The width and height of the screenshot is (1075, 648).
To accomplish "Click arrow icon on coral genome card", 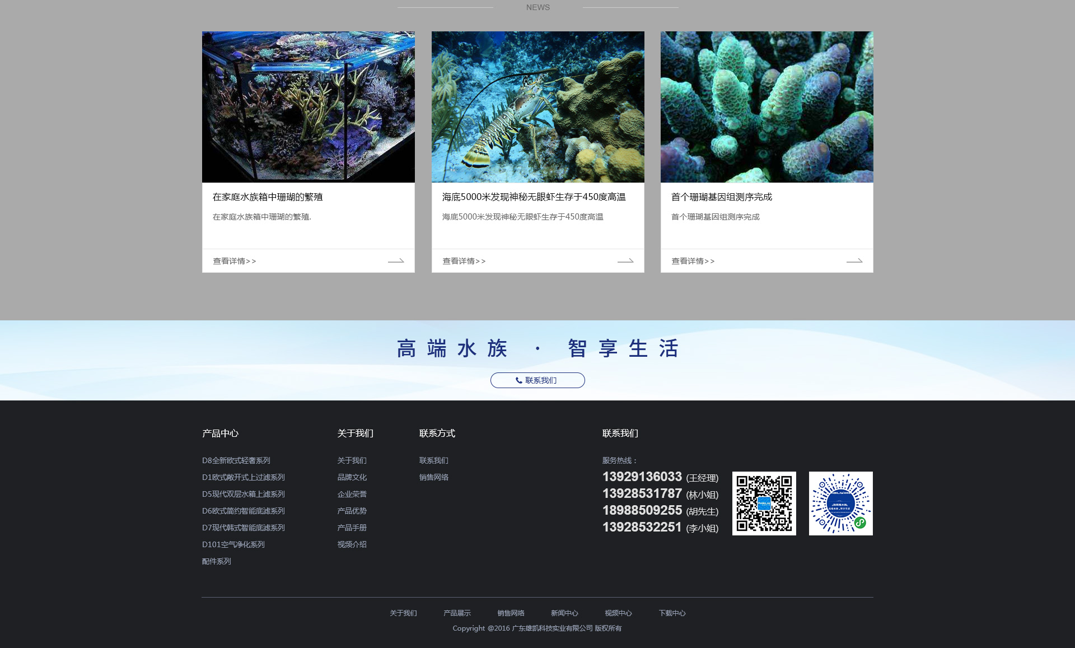I will (854, 261).
